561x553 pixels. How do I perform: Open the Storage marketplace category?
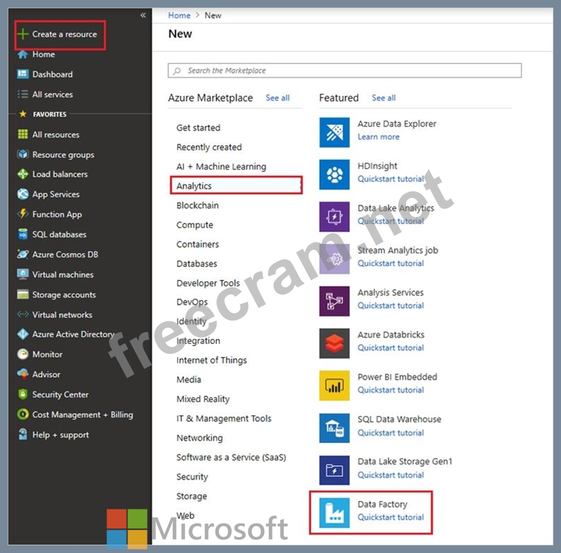point(191,496)
